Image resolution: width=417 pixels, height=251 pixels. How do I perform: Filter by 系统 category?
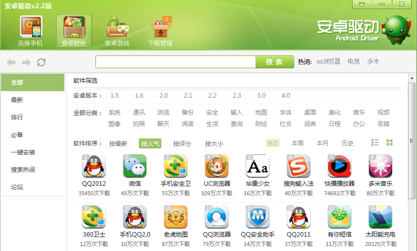tap(114, 113)
